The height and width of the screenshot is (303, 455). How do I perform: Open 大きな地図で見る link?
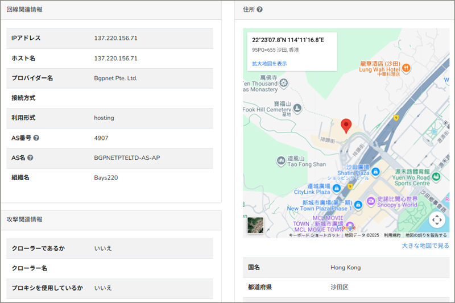[x=425, y=246]
